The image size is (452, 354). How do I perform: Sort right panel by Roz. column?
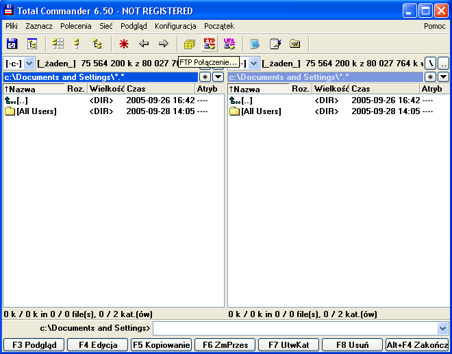click(x=301, y=89)
